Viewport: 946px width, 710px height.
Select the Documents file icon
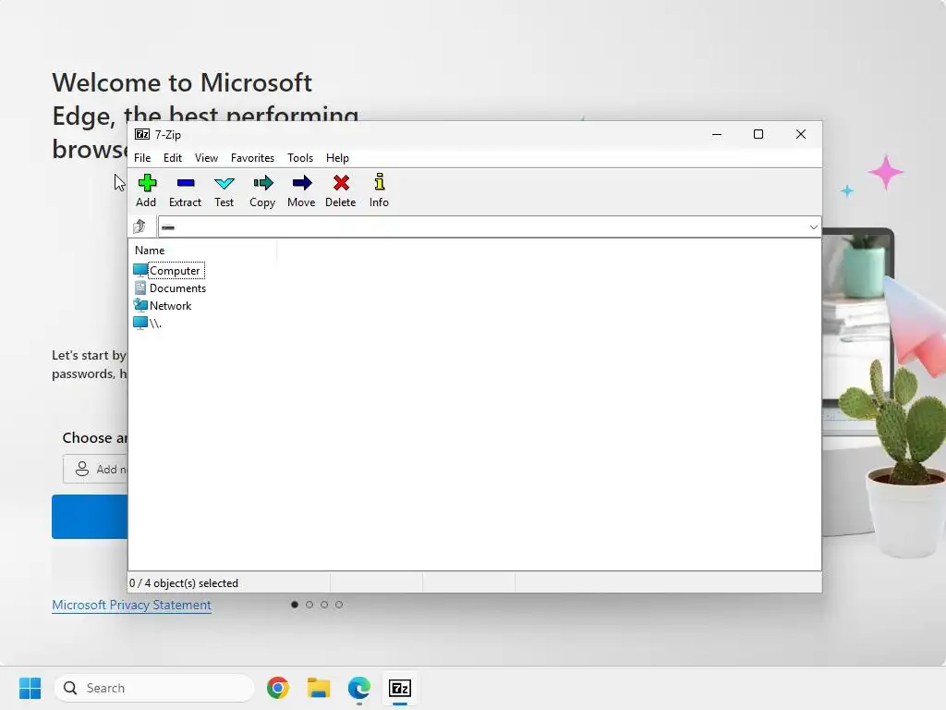(140, 288)
